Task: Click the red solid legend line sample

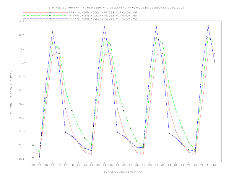Action: click(46, 12)
